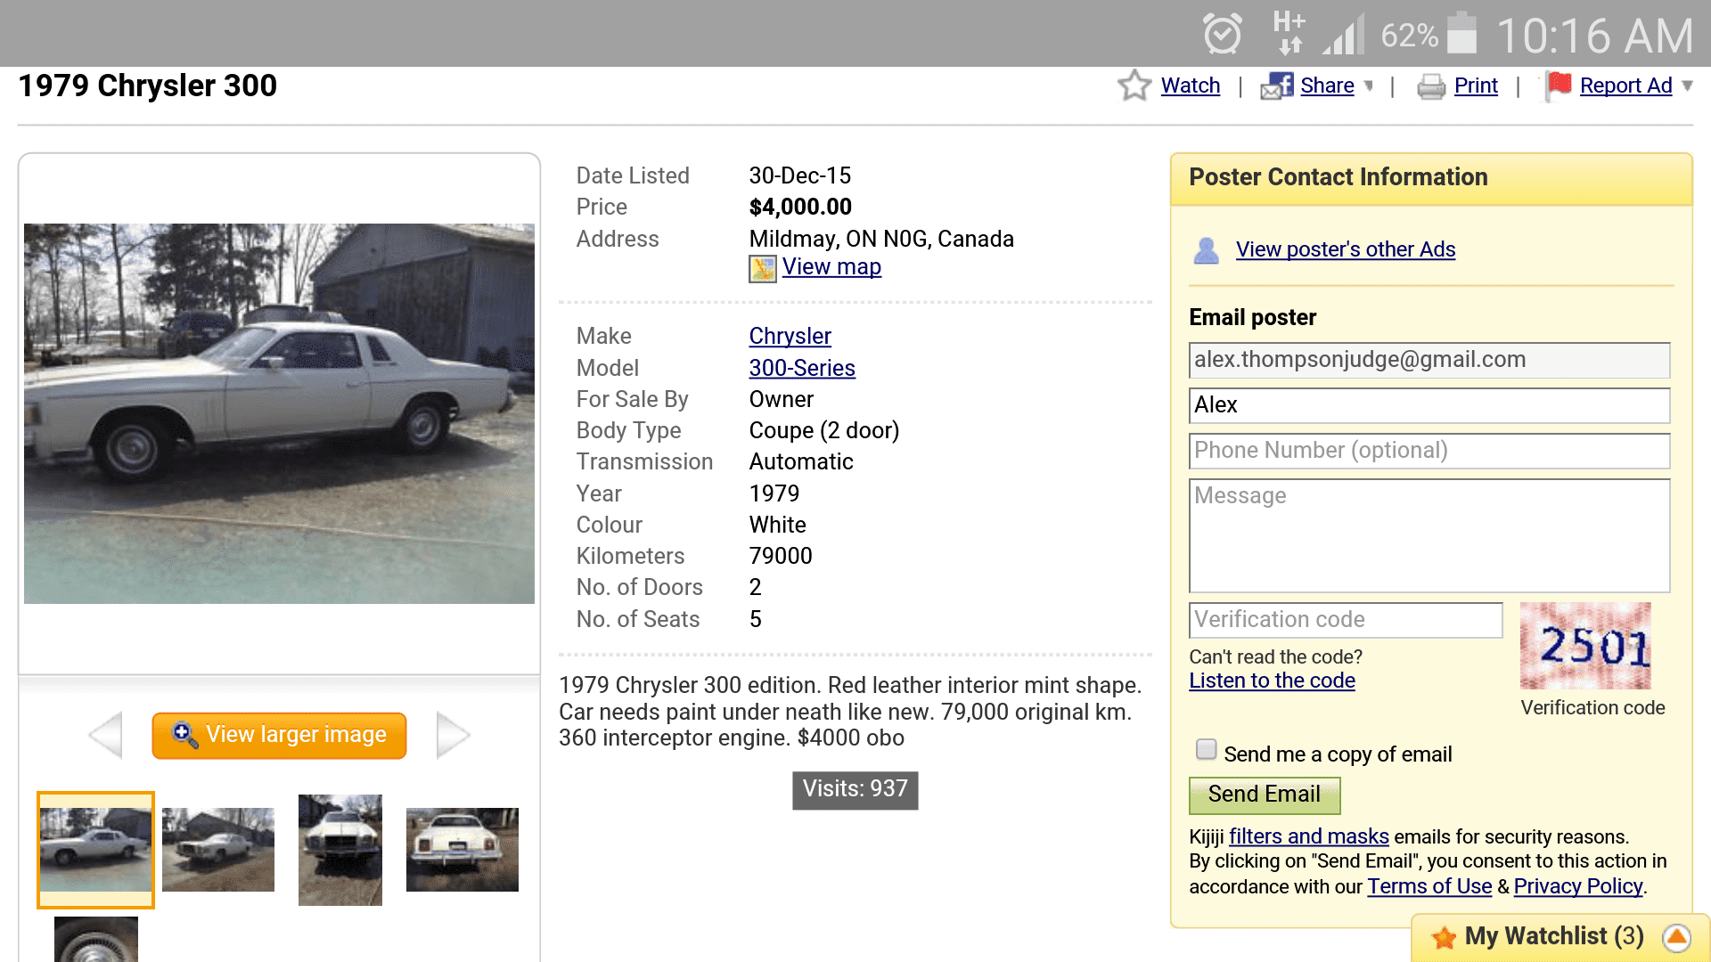This screenshot has height=962, width=1711.
Task: Open View poster's other Ads link
Action: pos(1345,249)
